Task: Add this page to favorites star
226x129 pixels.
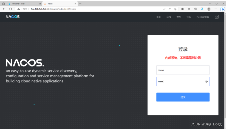Action: [175, 9]
